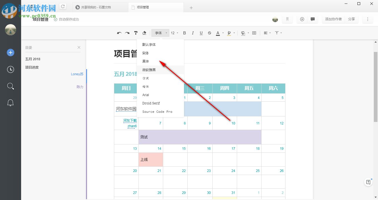Click the horizontal text alignment icon

pyautogui.click(x=265, y=33)
